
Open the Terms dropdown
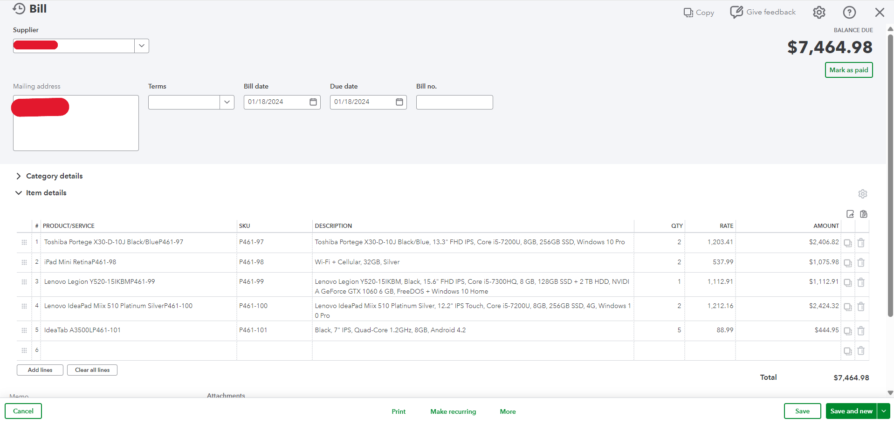point(227,102)
